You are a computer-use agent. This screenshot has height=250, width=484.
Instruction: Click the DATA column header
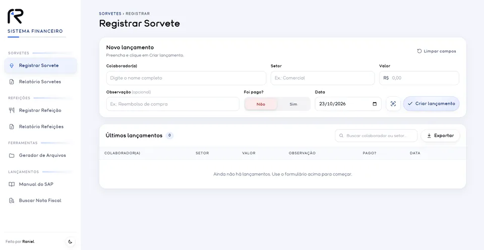pyautogui.click(x=415, y=153)
